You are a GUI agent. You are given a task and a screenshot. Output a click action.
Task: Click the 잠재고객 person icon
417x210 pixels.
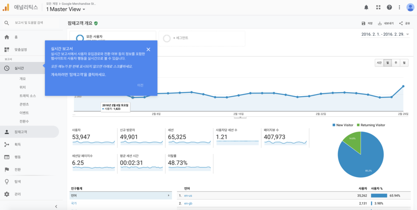coord(7,132)
